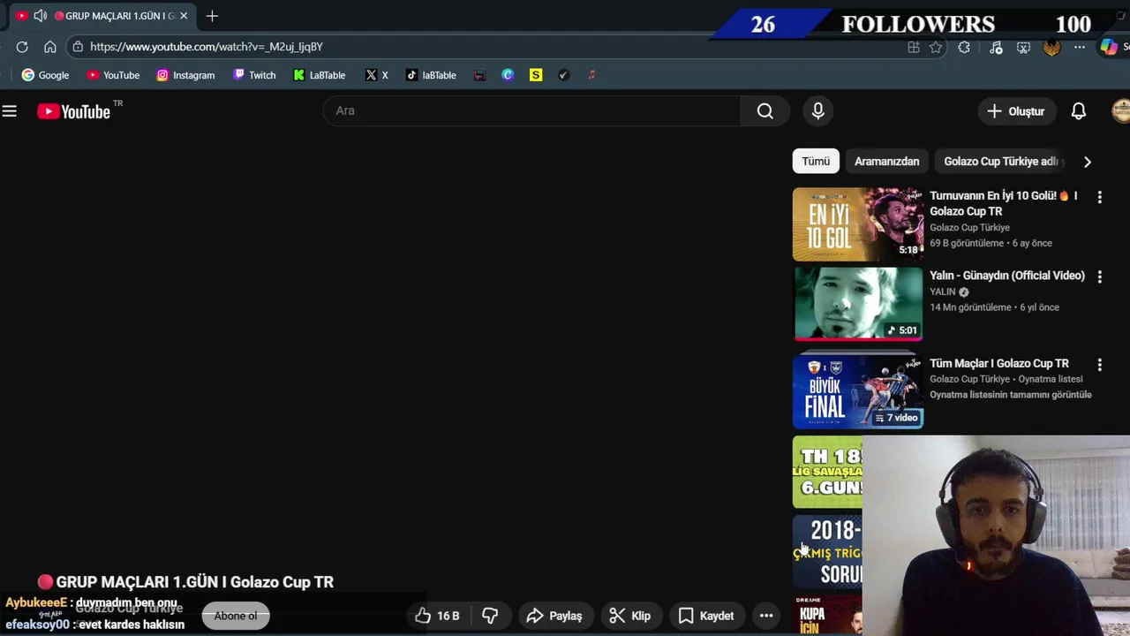Open the Copilot icon in the toolbar
Image resolution: width=1130 pixels, height=636 pixels.
click(1109, 48)
